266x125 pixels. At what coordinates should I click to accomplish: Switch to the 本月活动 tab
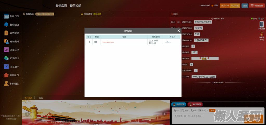point(28,98)
